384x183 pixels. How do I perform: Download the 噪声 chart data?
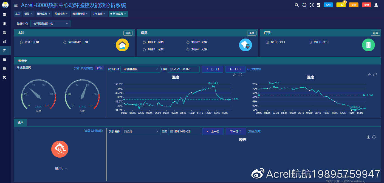click(x=369, y=137)
